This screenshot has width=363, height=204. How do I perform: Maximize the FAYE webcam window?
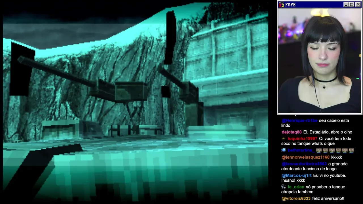pyautogui.click(x=352, y=4)
